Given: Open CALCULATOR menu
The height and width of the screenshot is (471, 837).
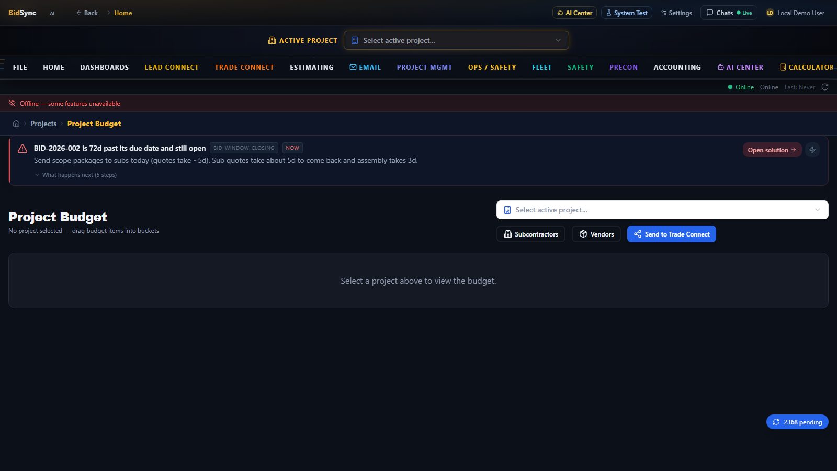Looking at the screenshot, I should [x=806, y=67].
